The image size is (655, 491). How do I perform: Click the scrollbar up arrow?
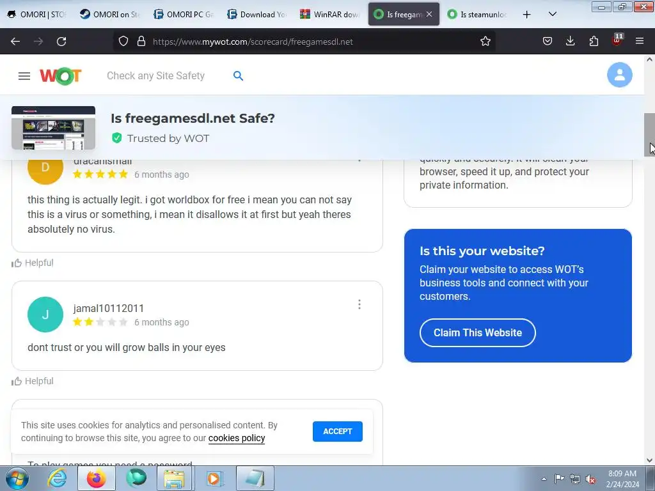(x=650, y=59)
